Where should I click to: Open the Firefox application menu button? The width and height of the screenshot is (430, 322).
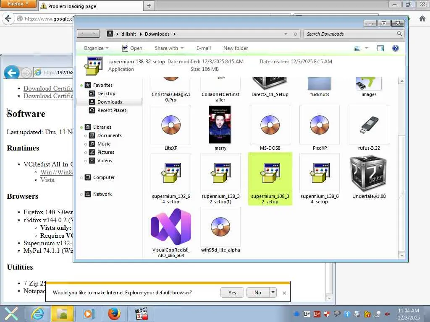point(18,4)
